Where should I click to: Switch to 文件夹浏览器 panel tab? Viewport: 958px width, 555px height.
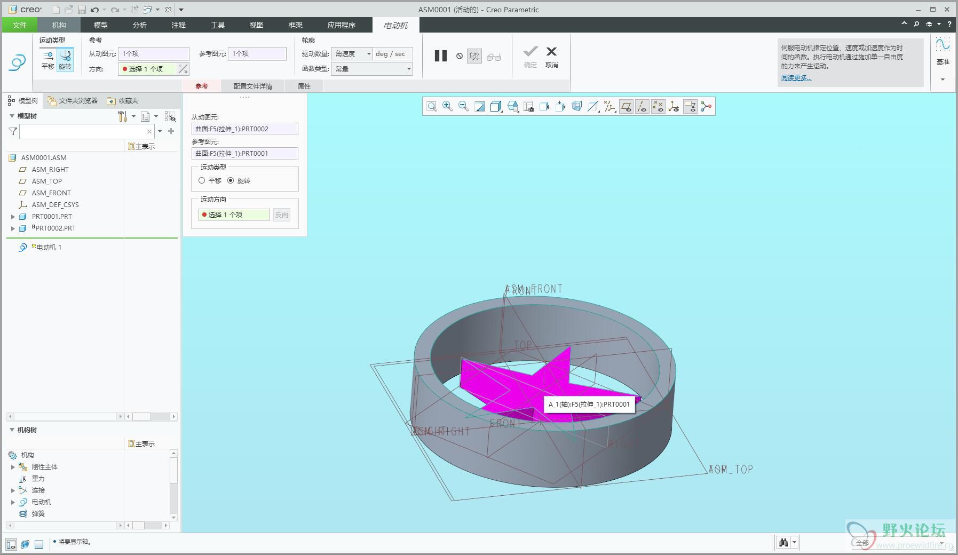(x=72, y=100)
